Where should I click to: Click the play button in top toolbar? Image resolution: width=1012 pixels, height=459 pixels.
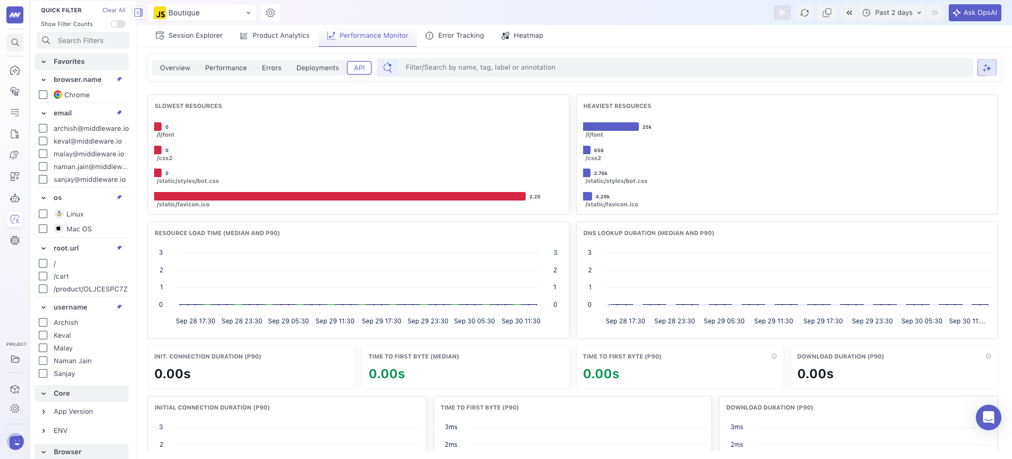pyautogui.click(x=782, y=13)
